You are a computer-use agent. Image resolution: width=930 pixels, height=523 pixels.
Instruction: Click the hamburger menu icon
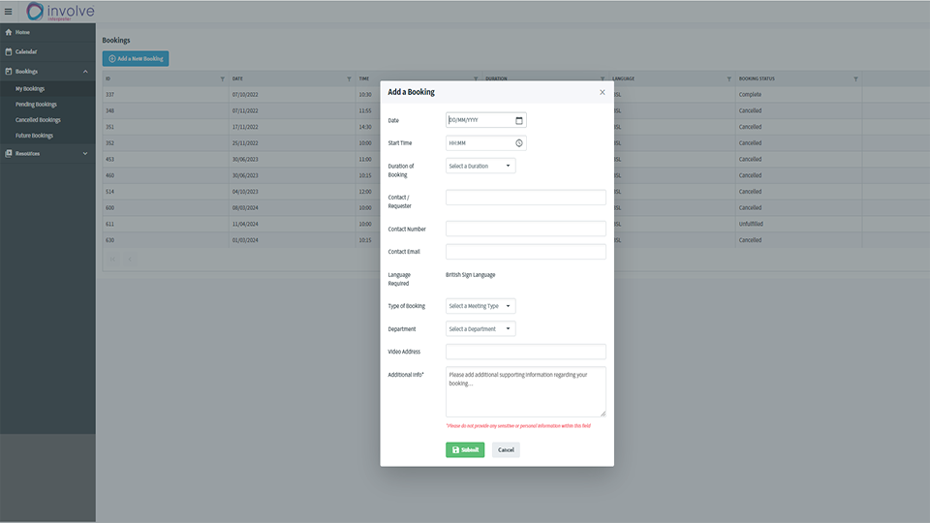(x=9, y=12)
